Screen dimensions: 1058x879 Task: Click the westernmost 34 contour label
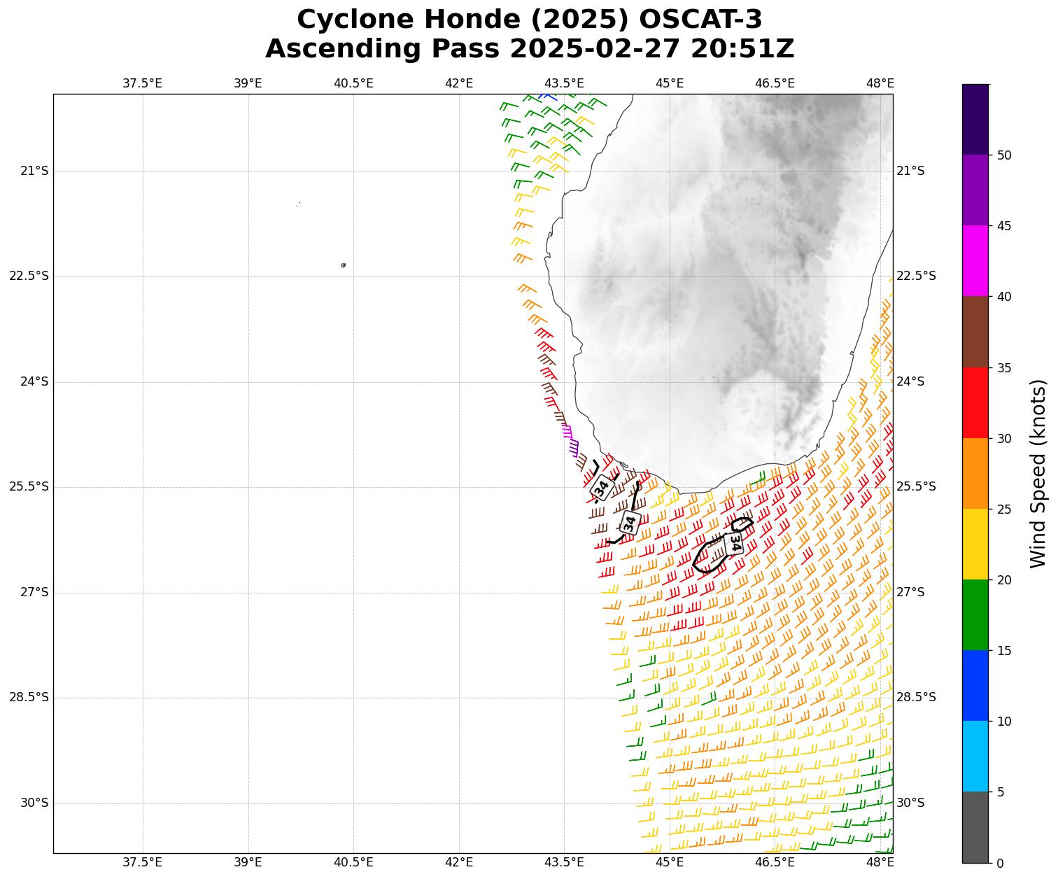(x=600, y=487)
